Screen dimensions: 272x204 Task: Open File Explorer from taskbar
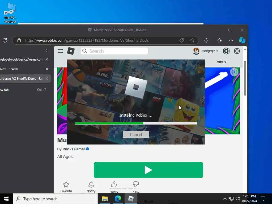coord(105,199)
